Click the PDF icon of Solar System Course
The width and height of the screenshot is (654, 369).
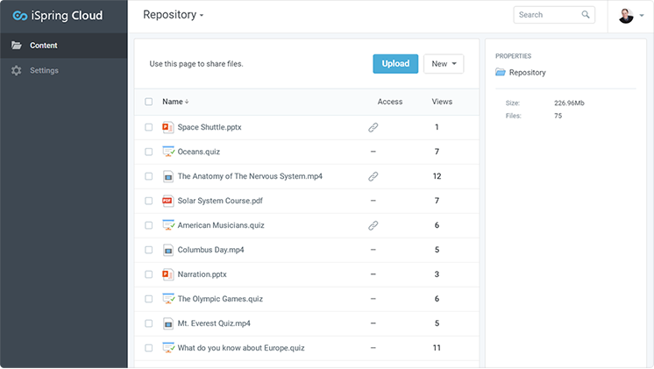point(167,201)
